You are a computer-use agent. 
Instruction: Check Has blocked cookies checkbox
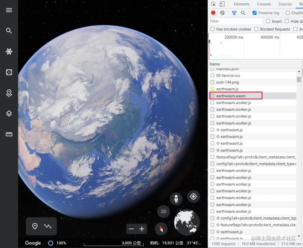click(x=212, y=29)
